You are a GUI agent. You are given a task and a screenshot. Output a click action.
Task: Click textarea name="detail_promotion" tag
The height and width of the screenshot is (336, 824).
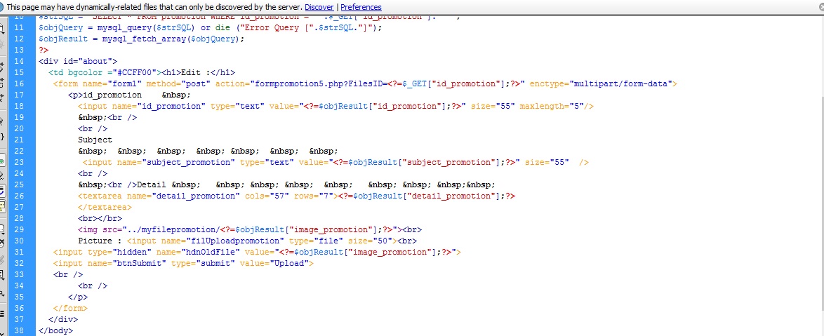point(159,196)
